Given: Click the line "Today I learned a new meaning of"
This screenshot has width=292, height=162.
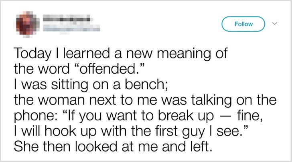Looking at the screenshot, I should 120,53.
